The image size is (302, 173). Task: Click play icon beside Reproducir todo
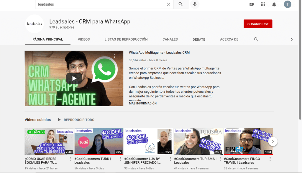tap(59, 120)
